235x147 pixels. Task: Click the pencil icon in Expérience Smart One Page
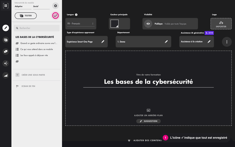coord(103,41)
